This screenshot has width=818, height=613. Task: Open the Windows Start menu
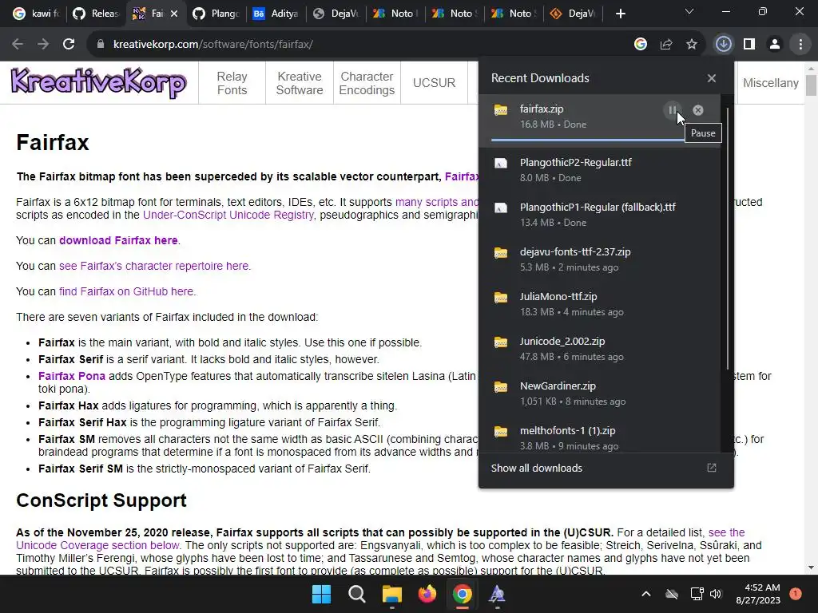click(321, 594)
